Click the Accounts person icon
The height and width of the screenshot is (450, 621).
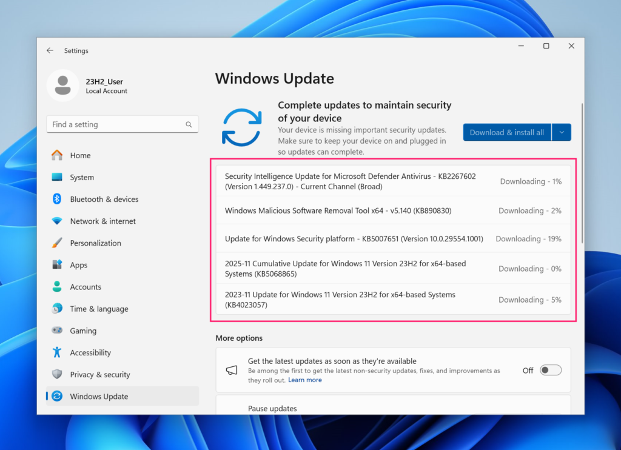pyautogui.click(x=57, y=286)
